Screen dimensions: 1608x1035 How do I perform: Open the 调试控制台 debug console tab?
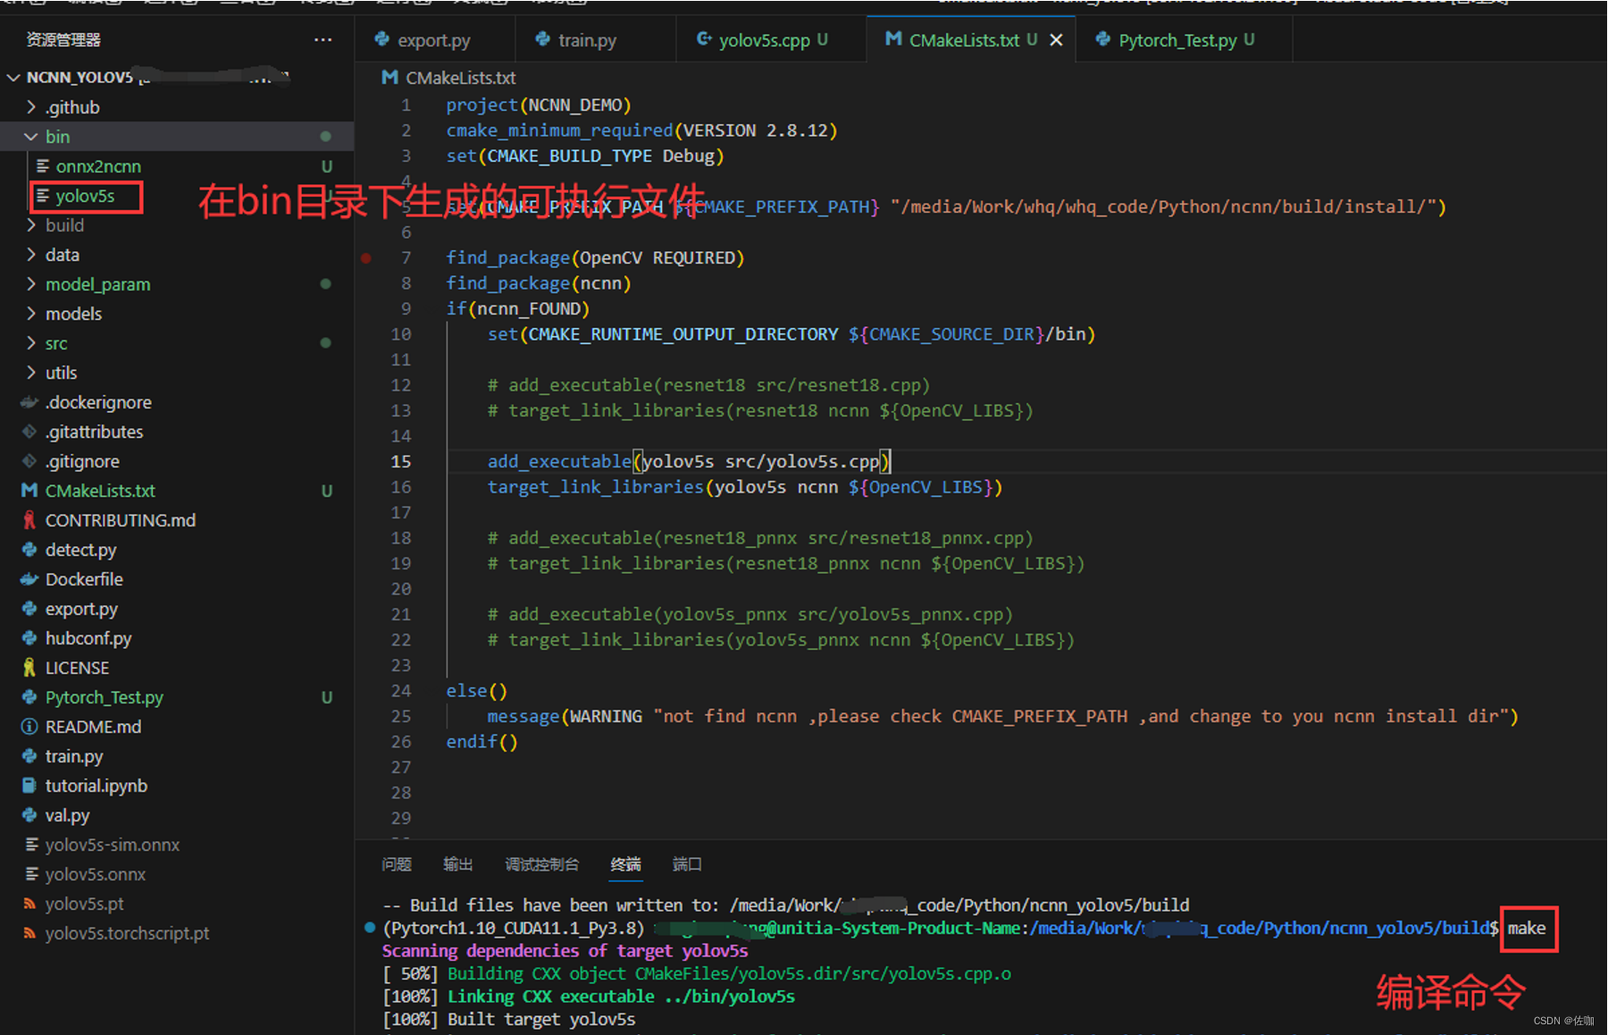click(541, 864)
